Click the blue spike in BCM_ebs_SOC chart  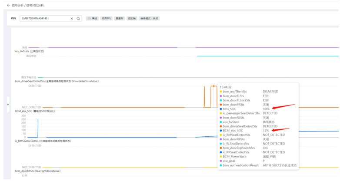(x=38, y=128)
